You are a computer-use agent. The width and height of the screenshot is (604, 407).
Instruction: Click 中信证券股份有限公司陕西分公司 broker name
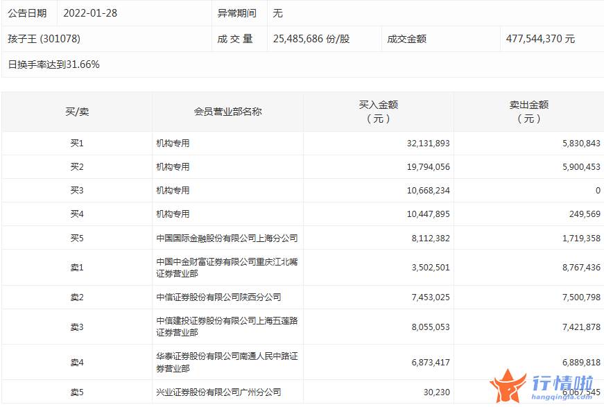coord(218,297)
